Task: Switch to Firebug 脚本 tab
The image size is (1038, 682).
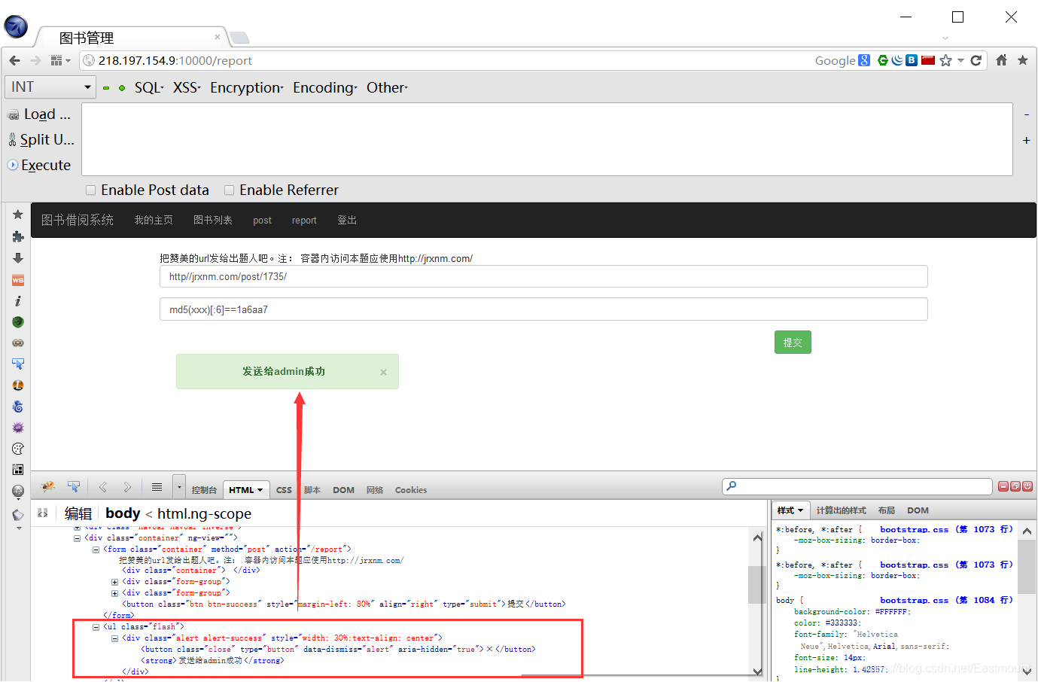Action: 312,490
